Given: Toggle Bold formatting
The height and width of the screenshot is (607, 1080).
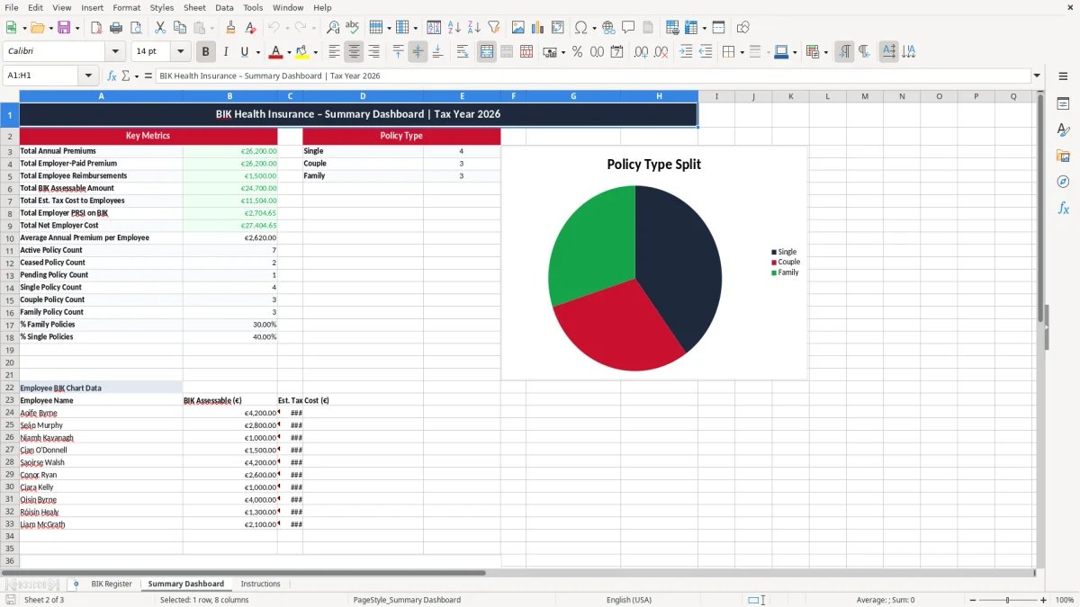Looking at the screenshot, I should click(206, 52).
